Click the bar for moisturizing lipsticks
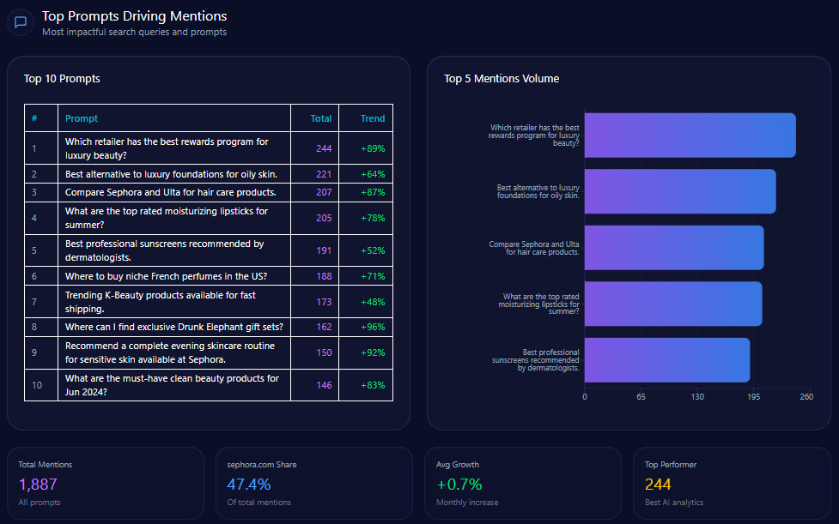 [x=672, y=304]
